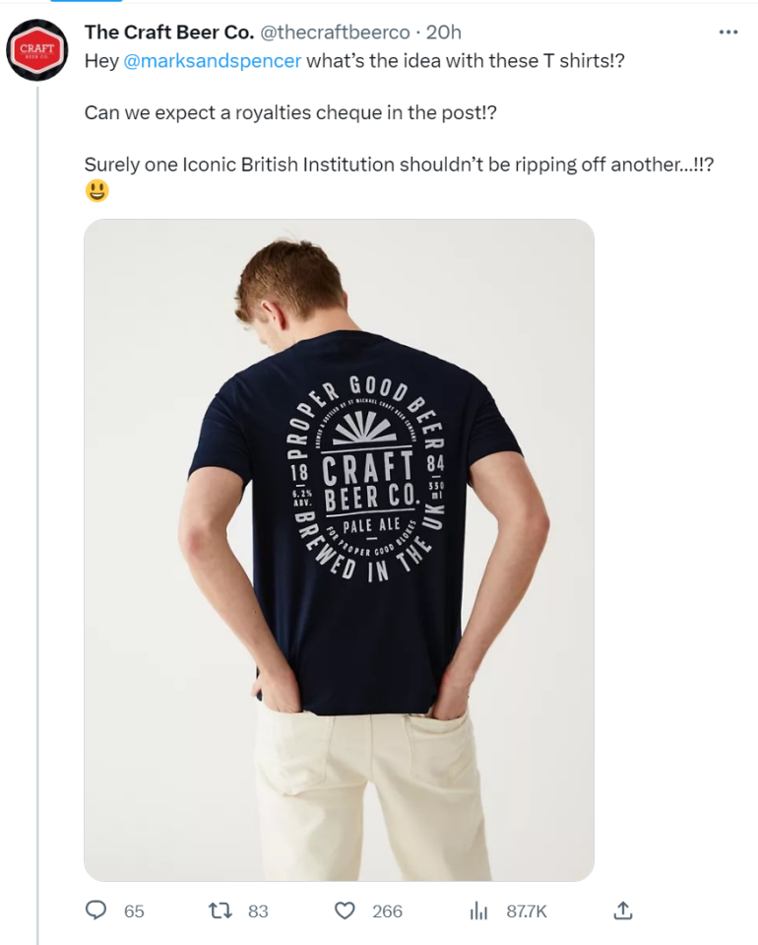The height and width of the screenshot is (945, 758).
Task: Click the Iconic British Institution sentence
Action: tap(399, 165)
